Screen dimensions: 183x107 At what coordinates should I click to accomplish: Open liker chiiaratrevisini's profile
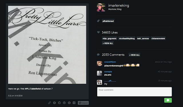click(158, 39)
